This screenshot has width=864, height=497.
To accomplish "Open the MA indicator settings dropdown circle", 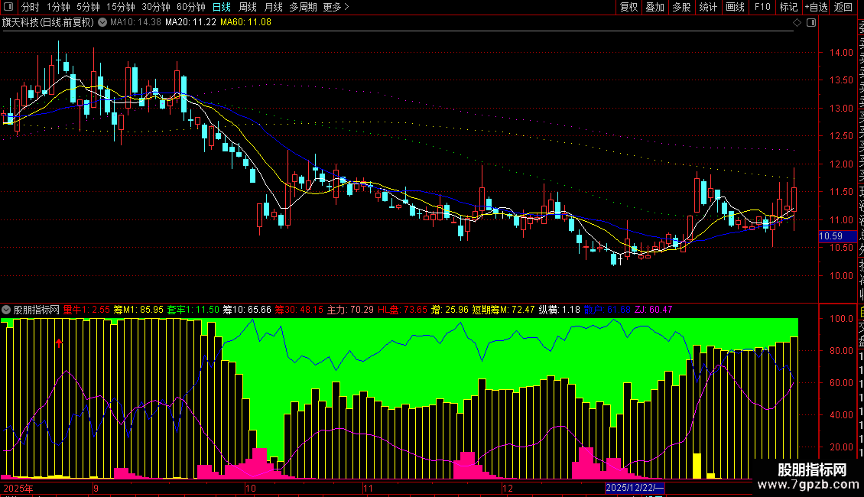I will tap(102, 22).
